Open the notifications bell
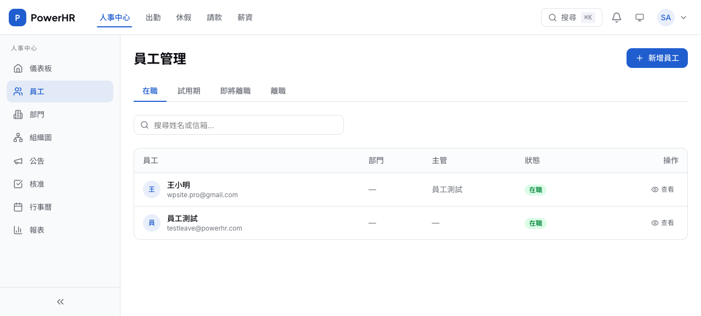 pos(617,18)
